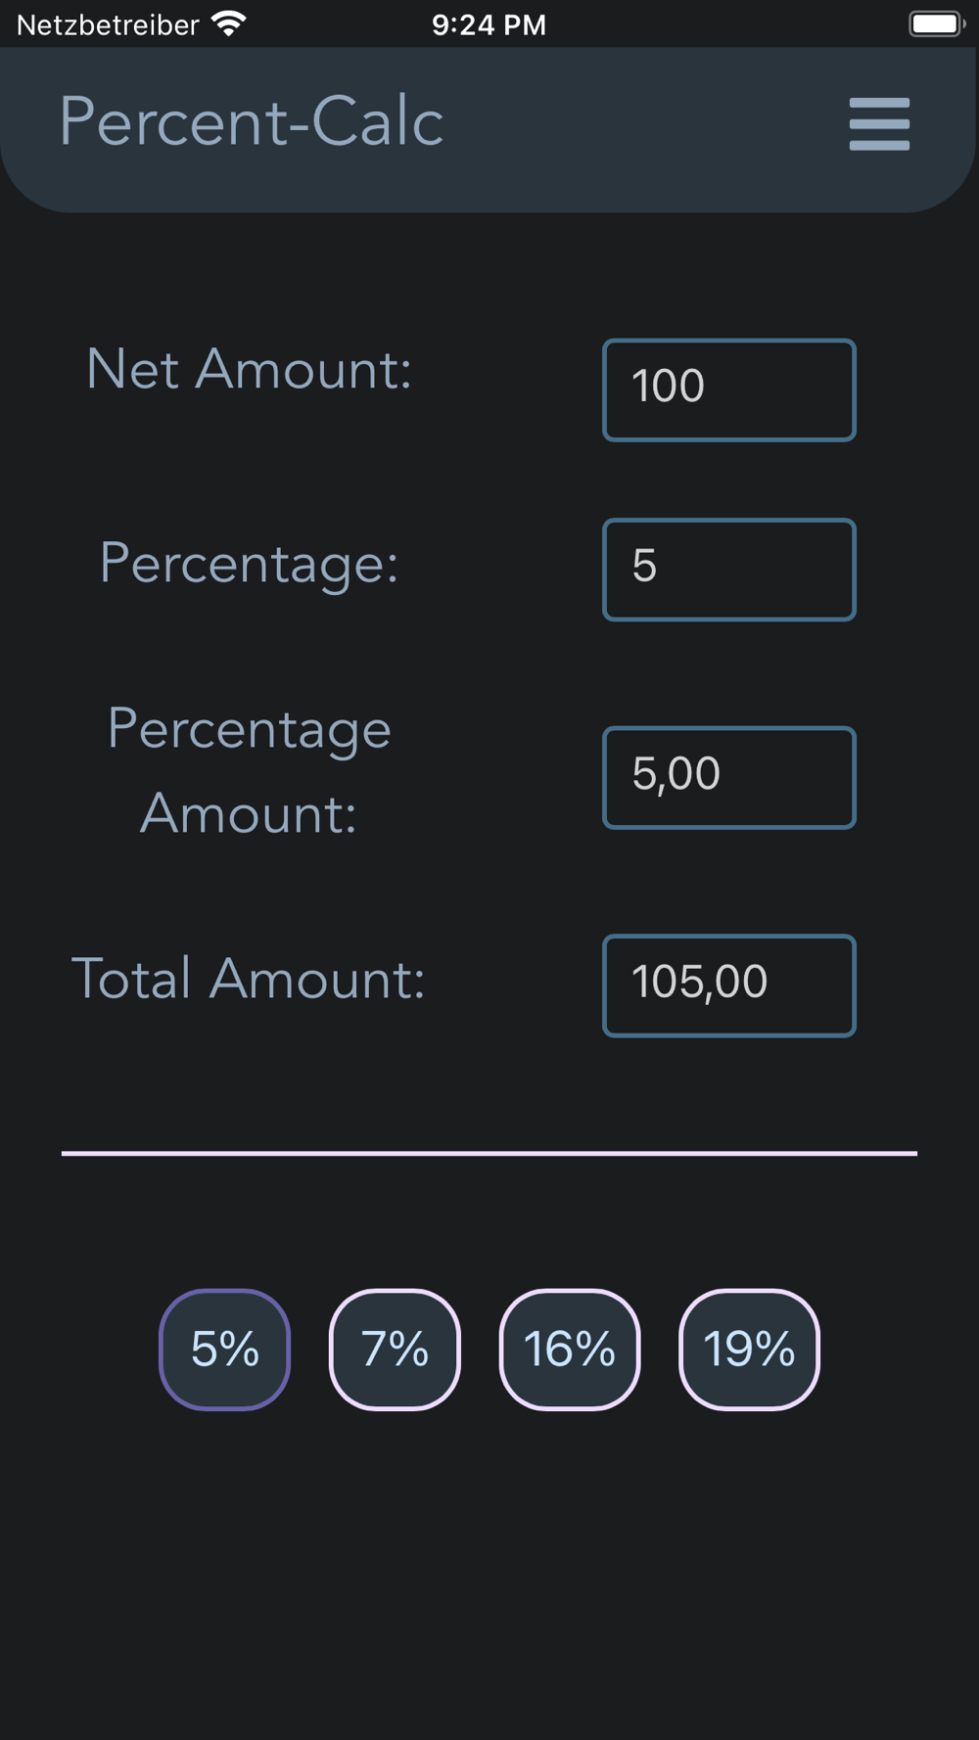This screenshot has width=979, height=1740.
Task: Tap the battery icon in status bar
Action: (x=936, y=23)
